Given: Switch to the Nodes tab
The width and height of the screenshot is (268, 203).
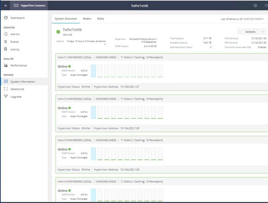Looking at the screenshot, I should coord(87,19).
